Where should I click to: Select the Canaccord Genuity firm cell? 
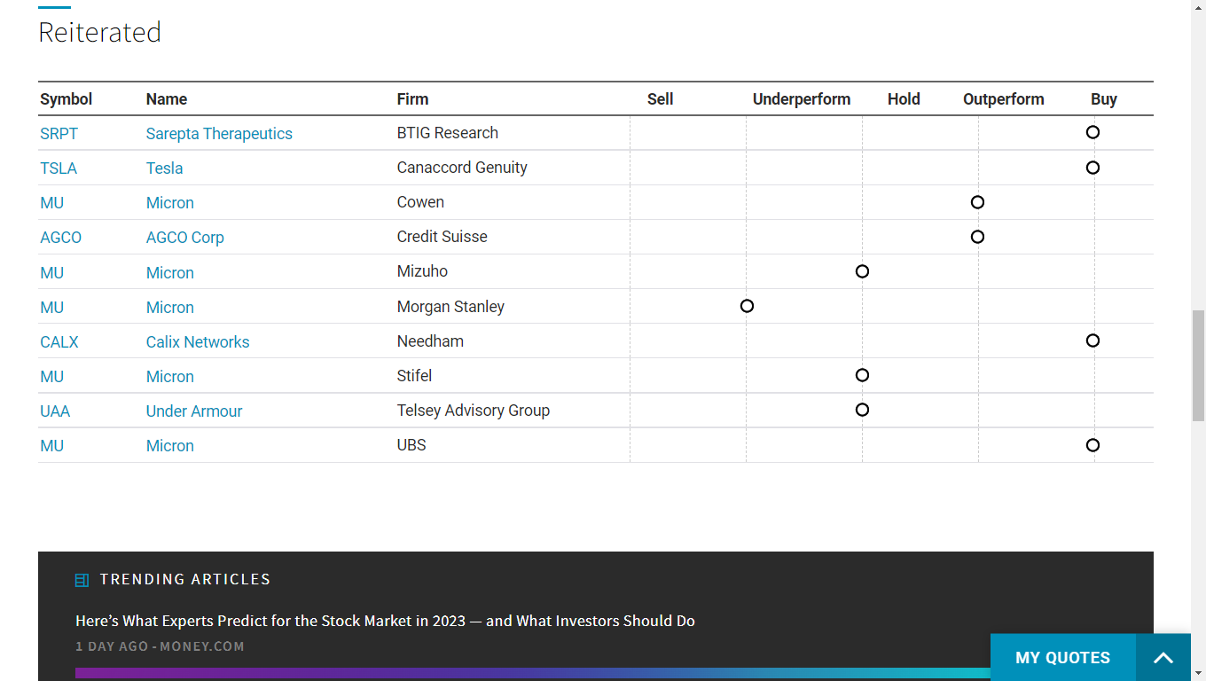point(462,168)
